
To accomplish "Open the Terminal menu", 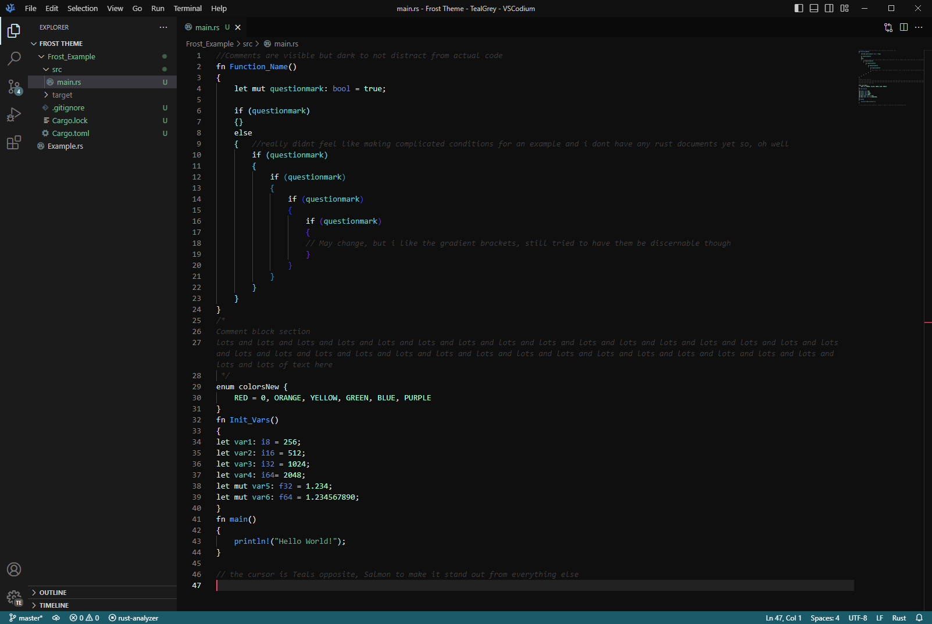I will pyautogui.click(x=187, y=8).
